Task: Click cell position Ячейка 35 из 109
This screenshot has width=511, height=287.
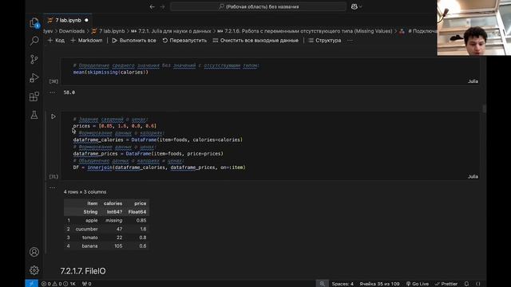Action: click(x=379, y=284)
